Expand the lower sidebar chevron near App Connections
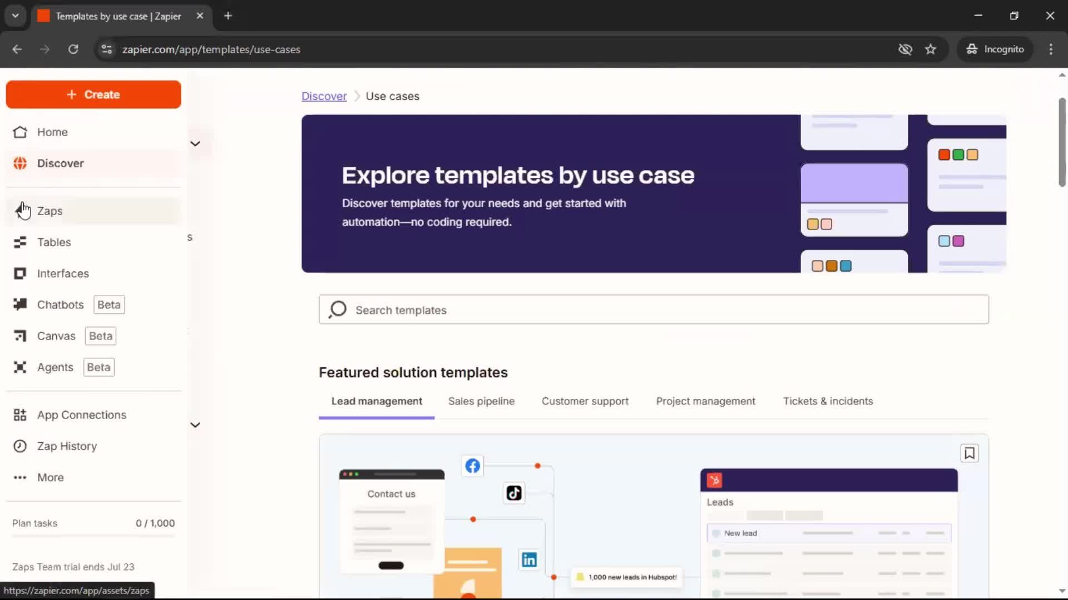The width and height of the screenshot is (1068, 600). point(195,425)
